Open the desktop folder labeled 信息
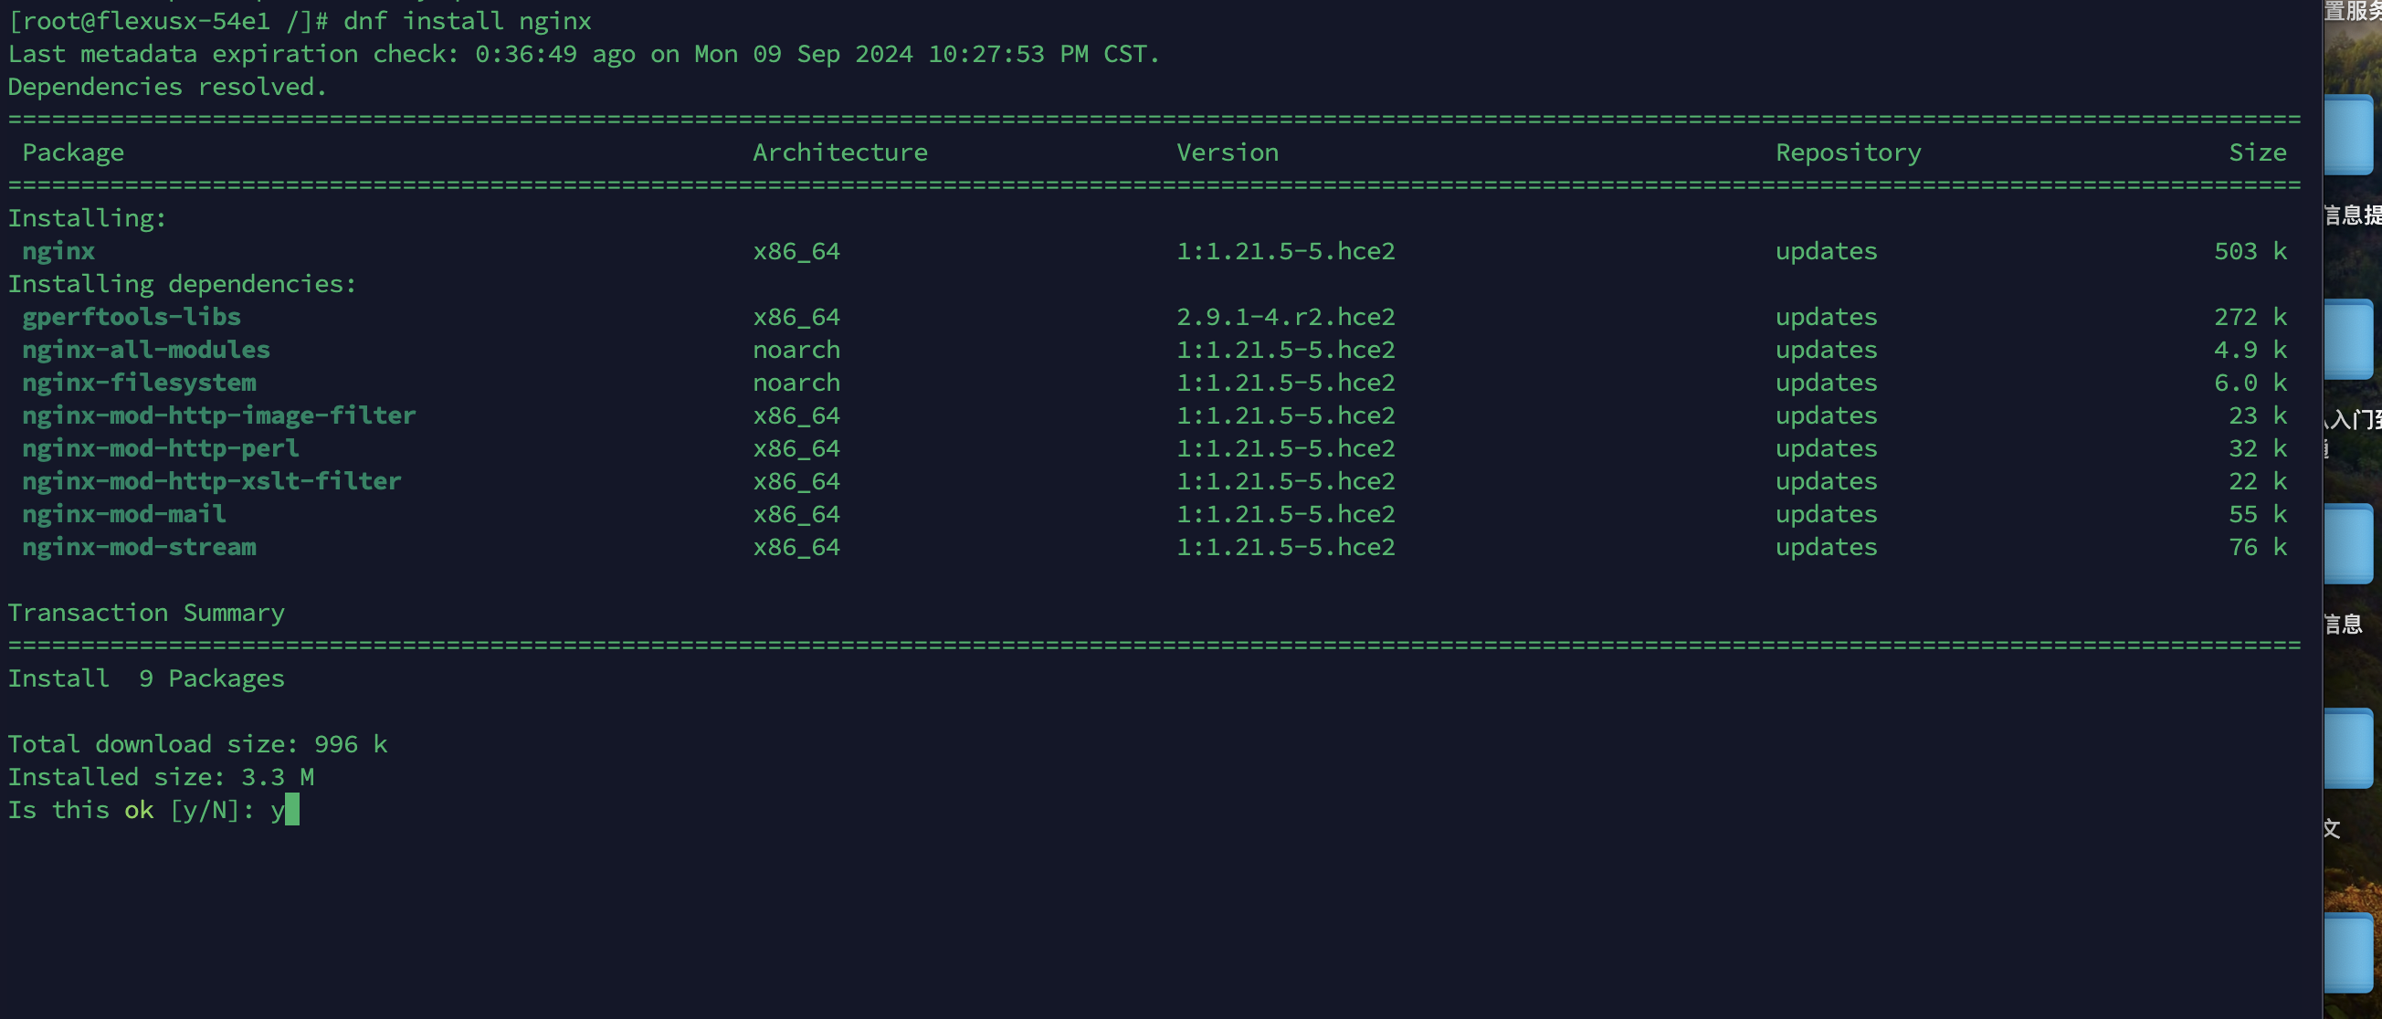This screenshot has height=1019, width=2382. [x=2352, y=542]
